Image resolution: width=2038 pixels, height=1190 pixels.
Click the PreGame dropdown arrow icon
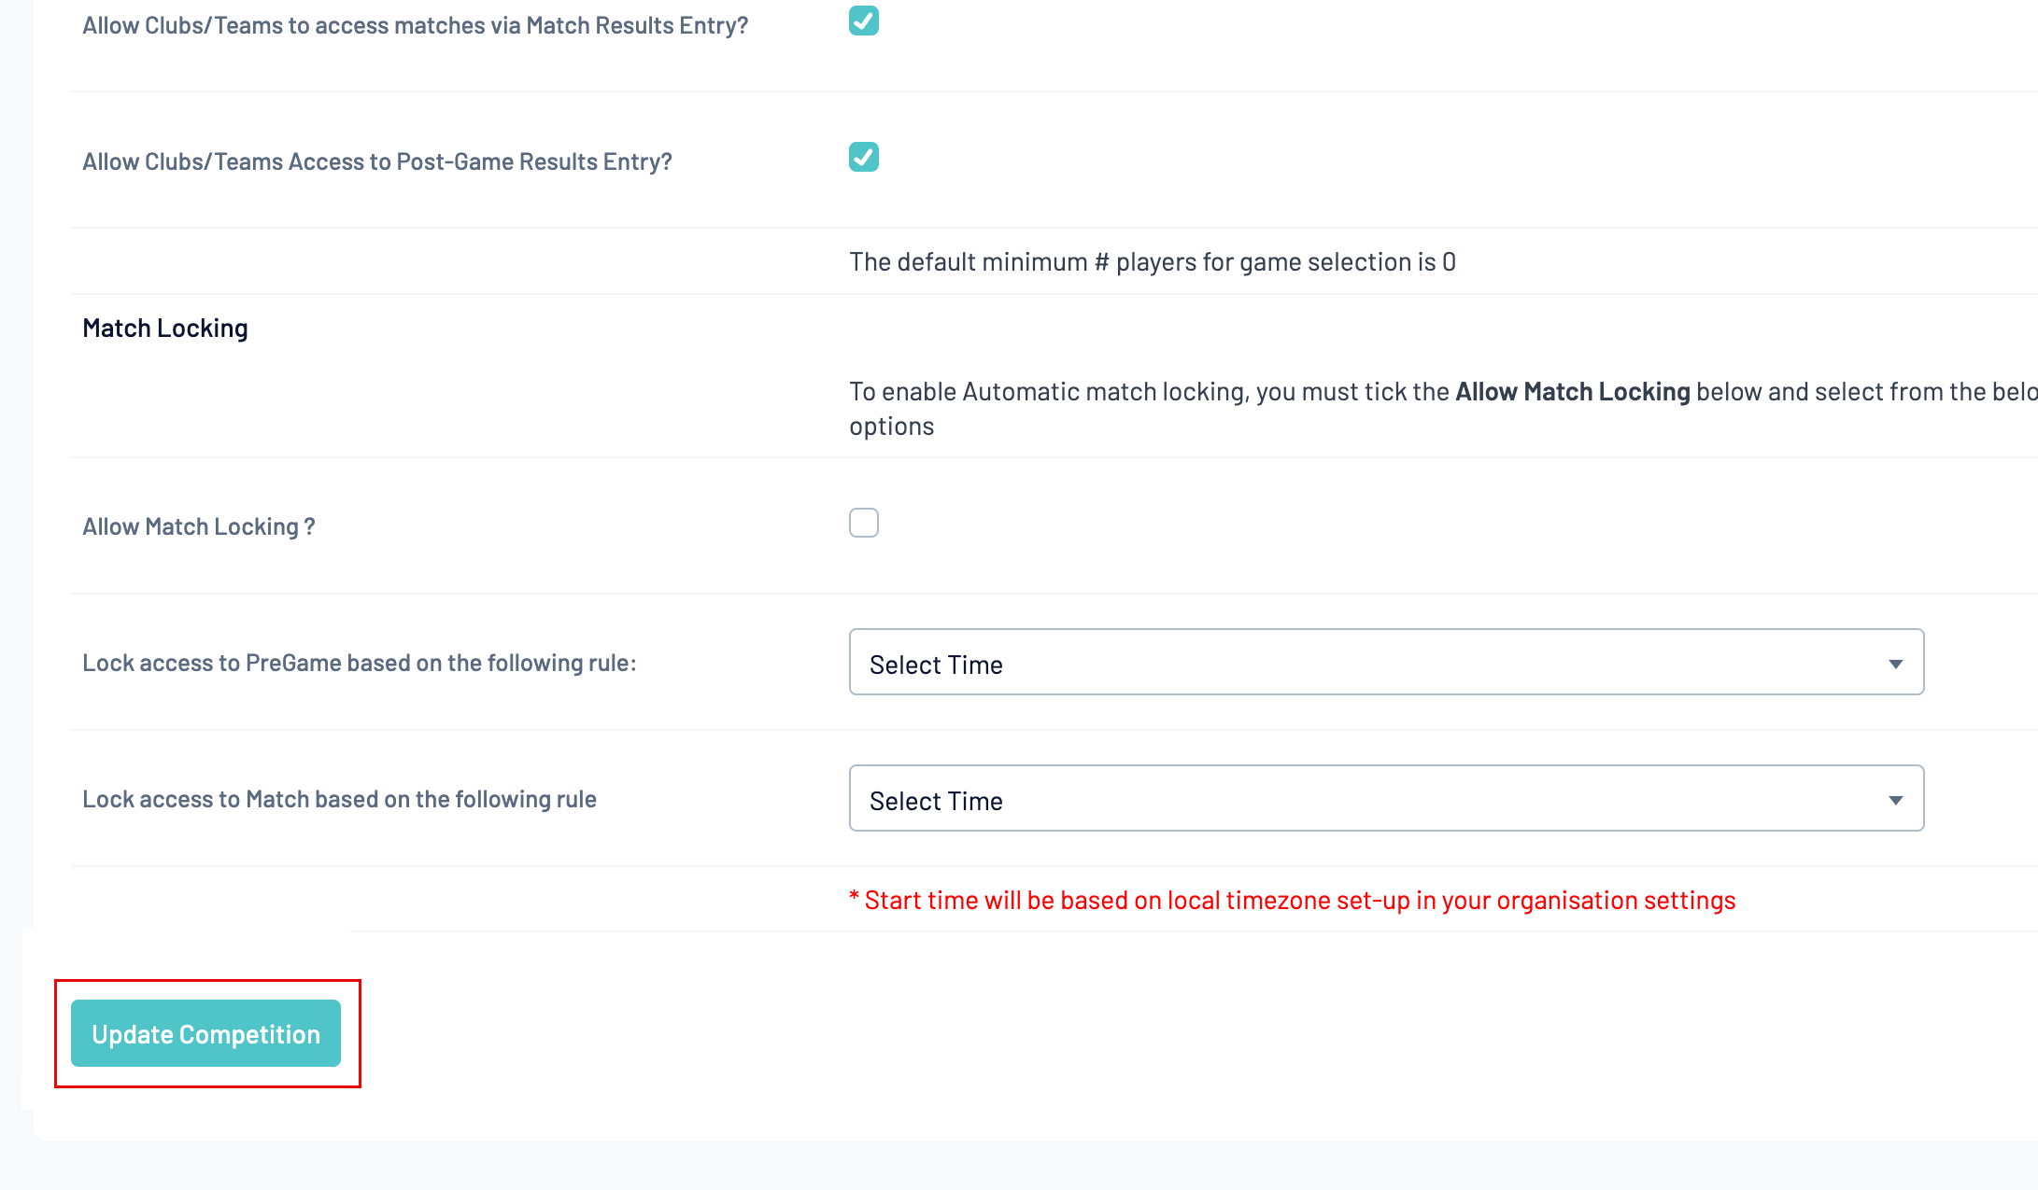click(1895, 664)
